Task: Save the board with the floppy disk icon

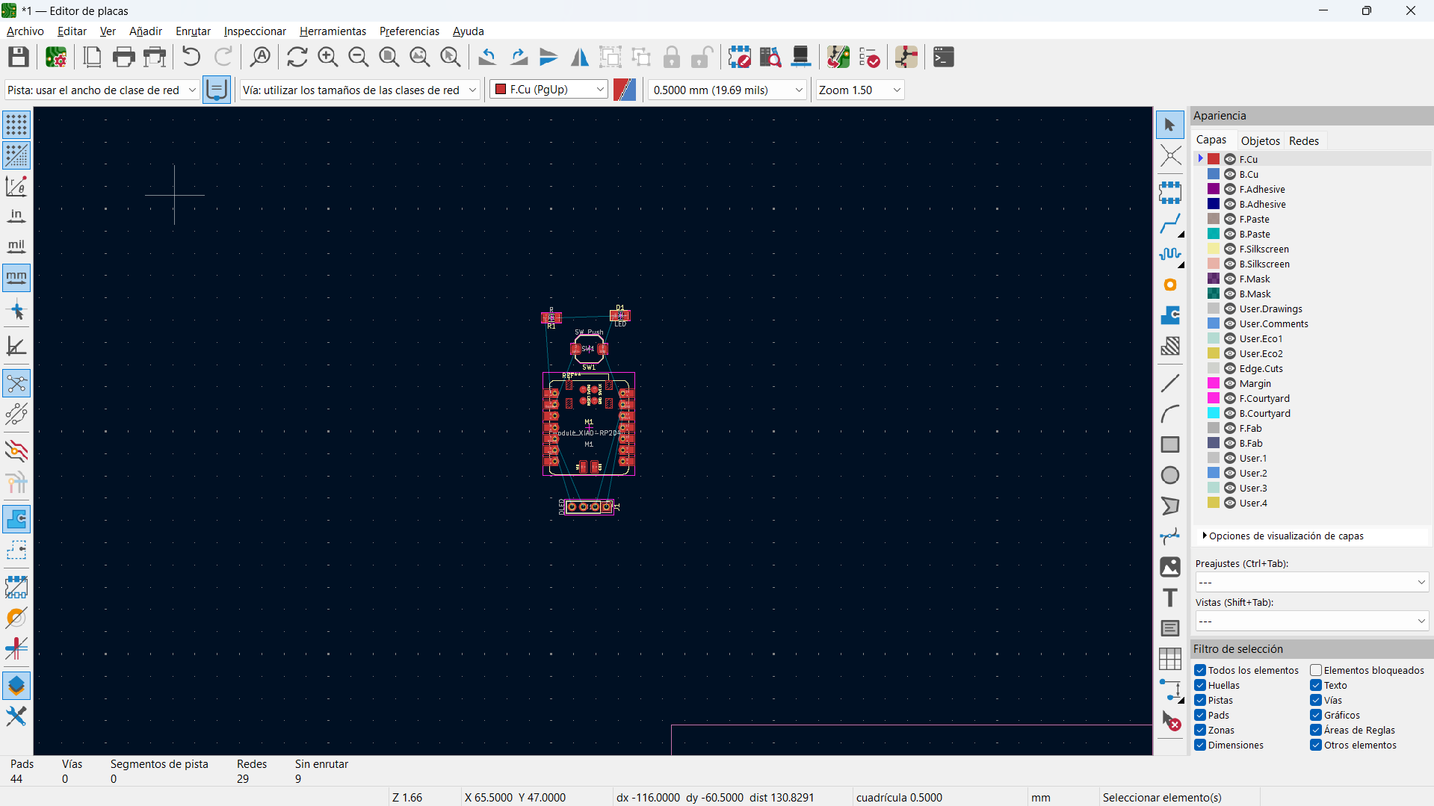Action: [19, 57]
